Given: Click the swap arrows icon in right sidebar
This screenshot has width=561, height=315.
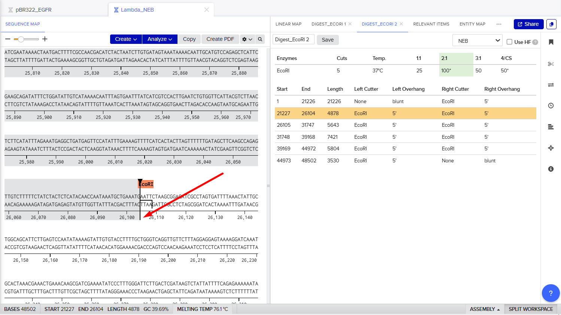Looking at the screenshot, I should coord(551,85).
